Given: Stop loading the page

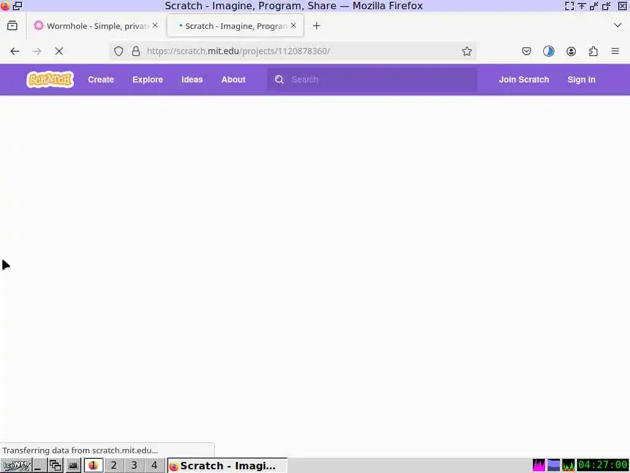Looking at the screenshot, I should pyautogui.click(x=59, y=51).
